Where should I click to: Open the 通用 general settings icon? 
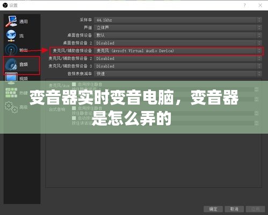tap(11, 21)
